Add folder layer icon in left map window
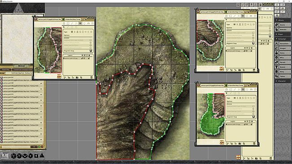The image size is (292, 164). point(77,78)
